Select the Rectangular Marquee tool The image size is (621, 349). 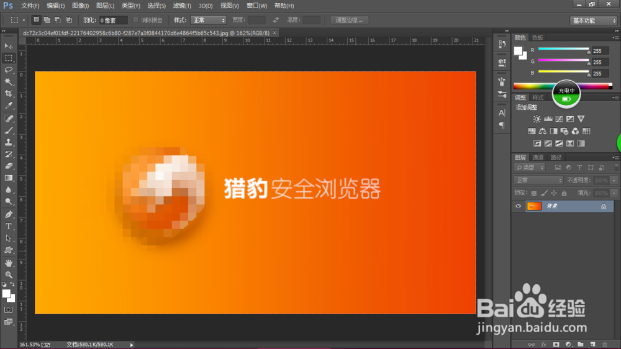coord(8,58)
